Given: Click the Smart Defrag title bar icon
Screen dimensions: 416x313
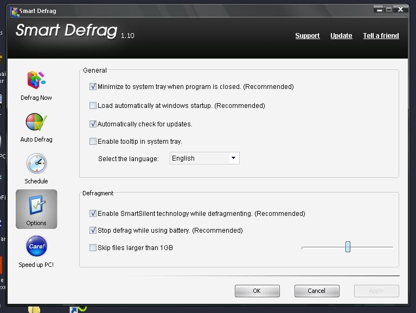Looking at the screenshot, I should click(14, 11).
